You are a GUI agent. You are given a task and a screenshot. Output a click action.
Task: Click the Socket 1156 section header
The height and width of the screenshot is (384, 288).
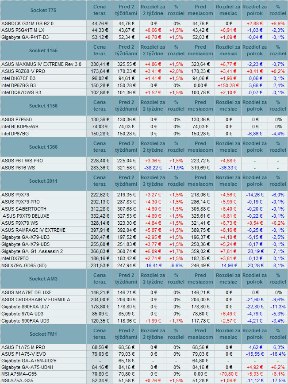[43, 106]
